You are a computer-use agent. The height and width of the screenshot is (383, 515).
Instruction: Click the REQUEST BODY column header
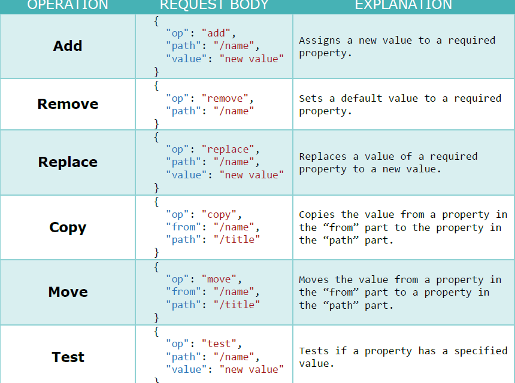214,5
